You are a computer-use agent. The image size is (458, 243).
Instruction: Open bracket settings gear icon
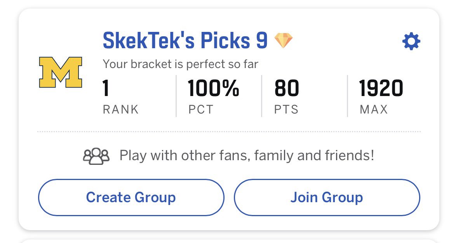(x=411, y=41)
